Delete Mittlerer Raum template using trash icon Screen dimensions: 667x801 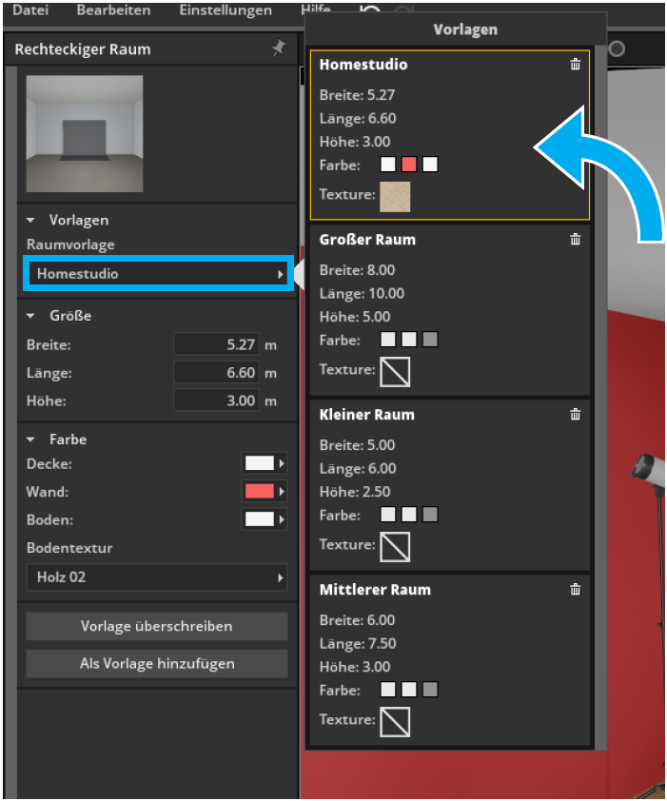pos(575,590)
